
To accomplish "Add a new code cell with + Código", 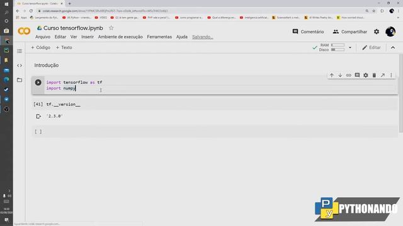I will click(40, 48).
